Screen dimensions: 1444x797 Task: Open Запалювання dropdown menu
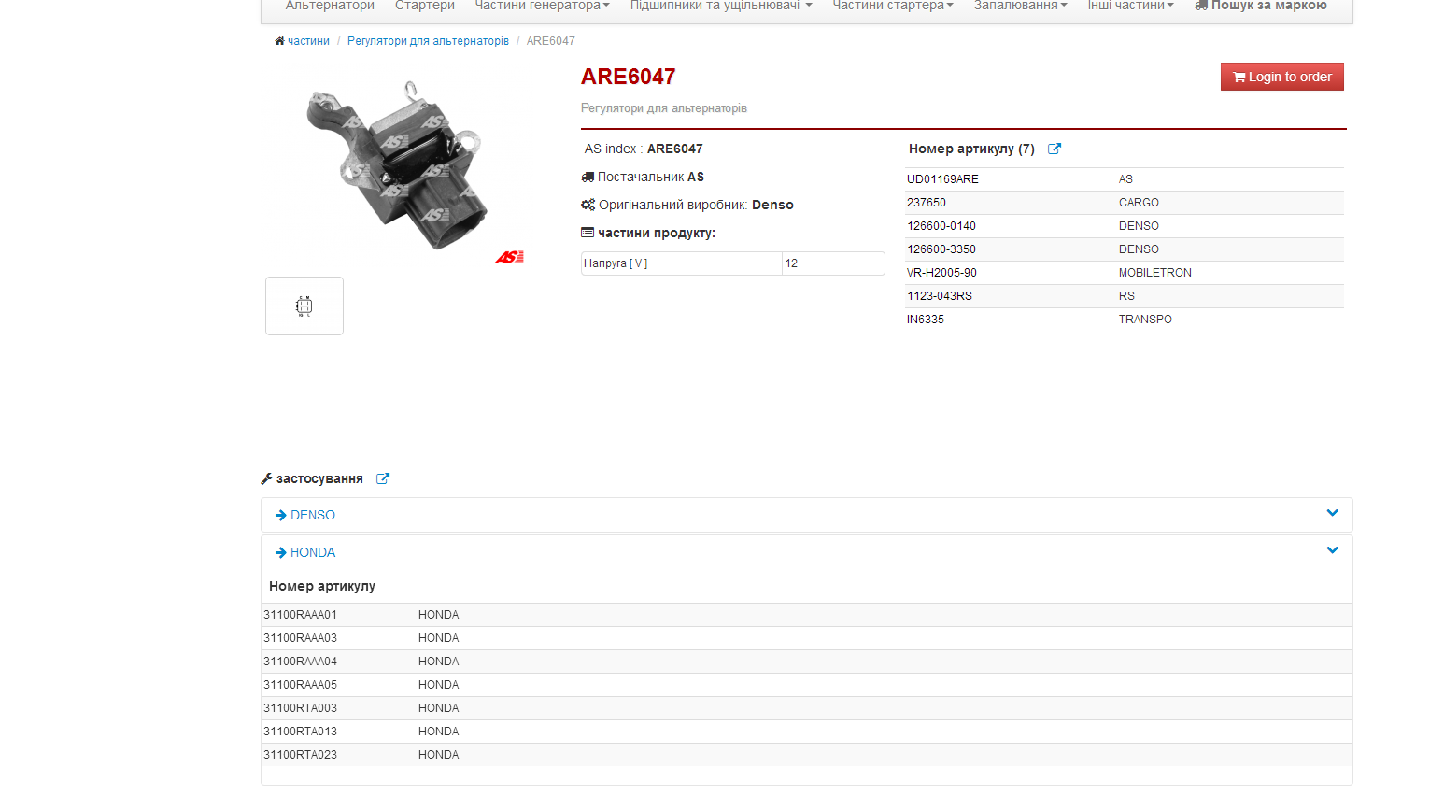pyautogui.click(x=1020, y=6)
